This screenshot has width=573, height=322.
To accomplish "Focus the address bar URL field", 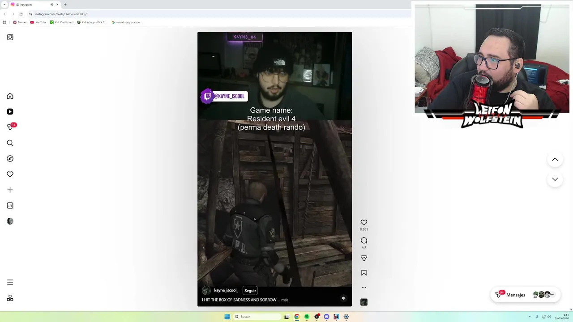I will tap(219, 14).
